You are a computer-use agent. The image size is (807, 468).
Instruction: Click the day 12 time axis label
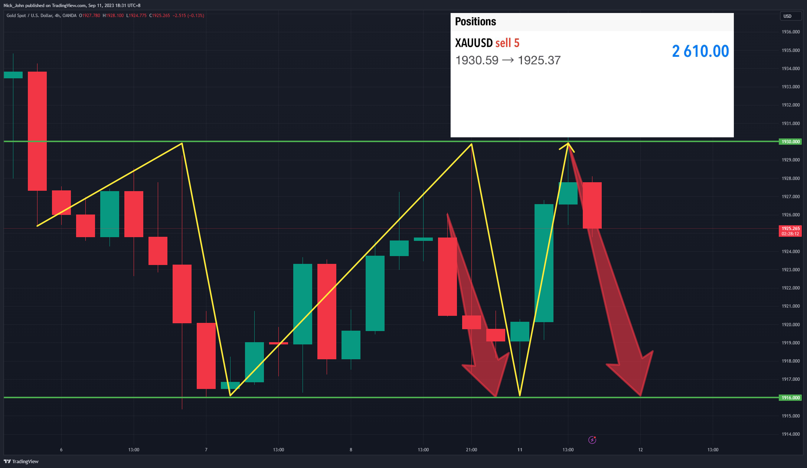click(x=640, y=450)
